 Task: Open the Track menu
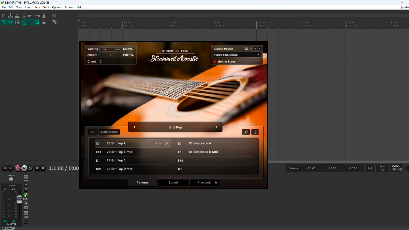(x=46, y=7)
